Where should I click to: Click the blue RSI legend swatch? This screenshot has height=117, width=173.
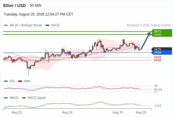pyautogui.click(x=6, y=81)
